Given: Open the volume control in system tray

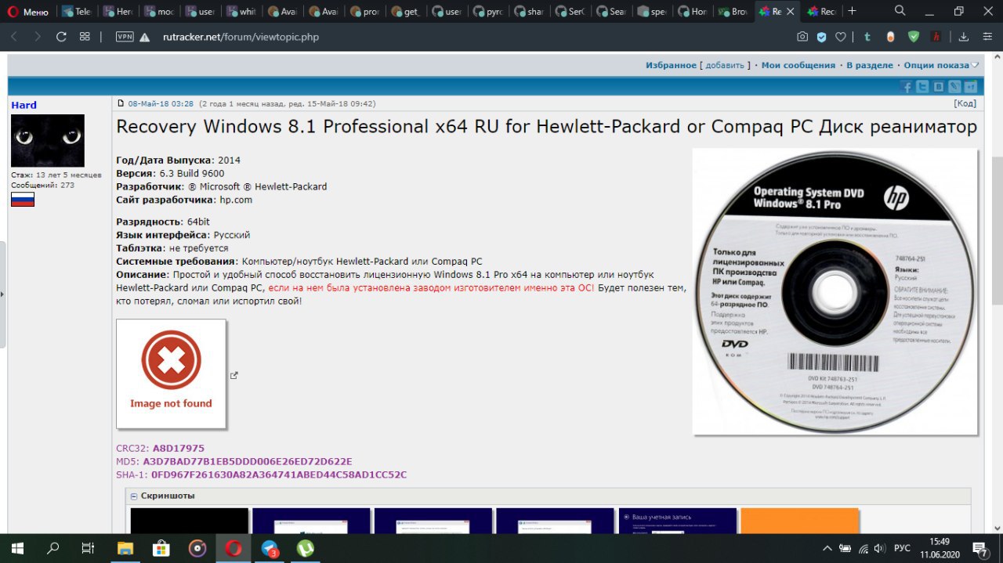Looking at the screenshot, I should point(882,548).
